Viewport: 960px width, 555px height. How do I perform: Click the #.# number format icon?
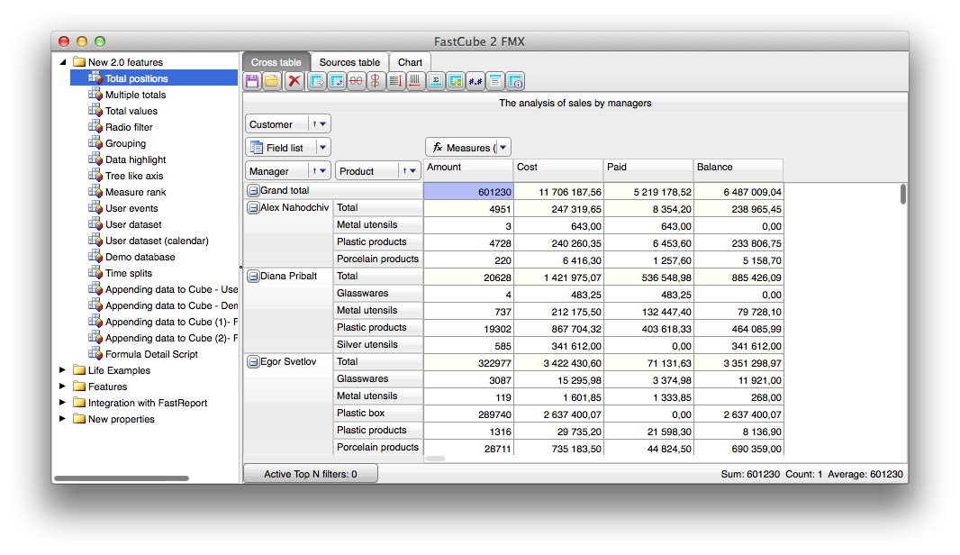tap(475, 81)
